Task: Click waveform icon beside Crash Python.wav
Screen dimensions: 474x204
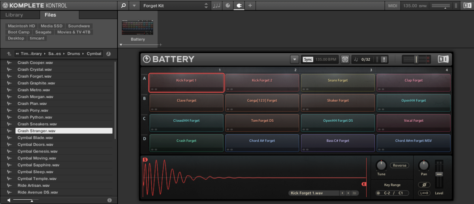Action: click(9, 117)
